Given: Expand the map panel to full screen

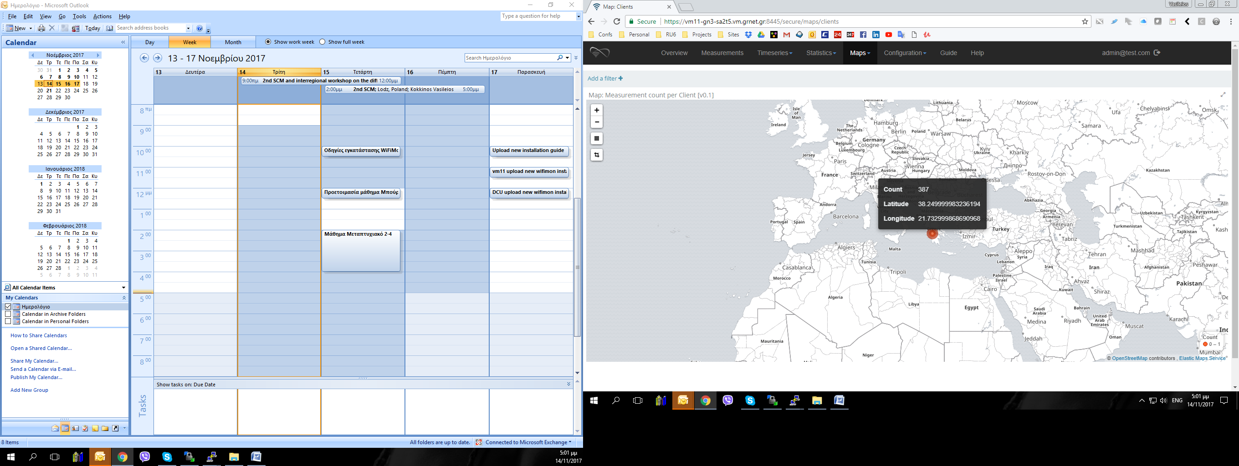Looking at the screenshot, I should [1223, 95].
